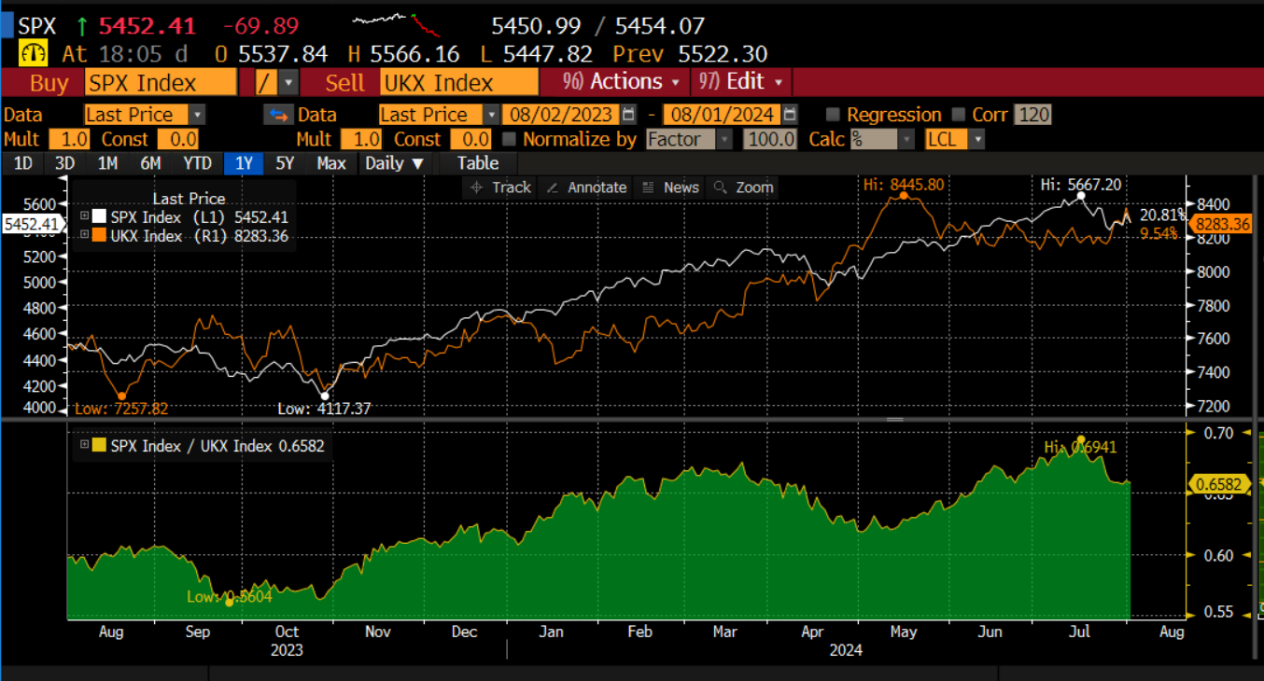
Task: Click the end date field 08/01/2024
Action: [x=721, y=115]
